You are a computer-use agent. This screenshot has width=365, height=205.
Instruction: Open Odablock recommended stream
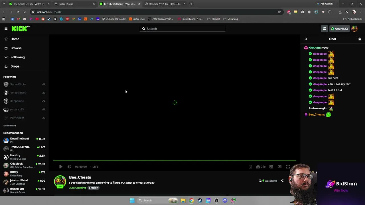coord(24,165)
